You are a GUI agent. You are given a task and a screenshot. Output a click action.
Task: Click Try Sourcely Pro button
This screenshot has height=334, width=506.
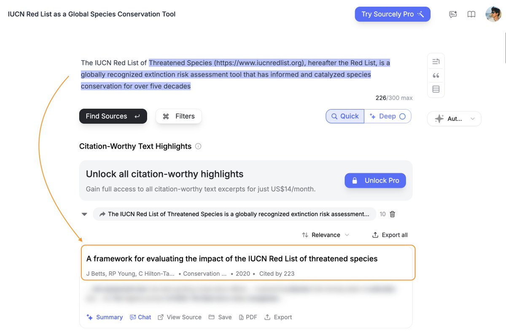tap(393, 14)
